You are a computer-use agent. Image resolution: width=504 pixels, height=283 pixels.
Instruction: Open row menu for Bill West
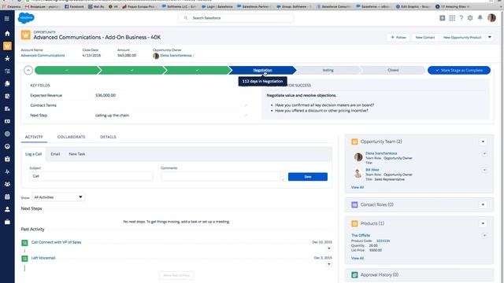click(x=484, y=170)
